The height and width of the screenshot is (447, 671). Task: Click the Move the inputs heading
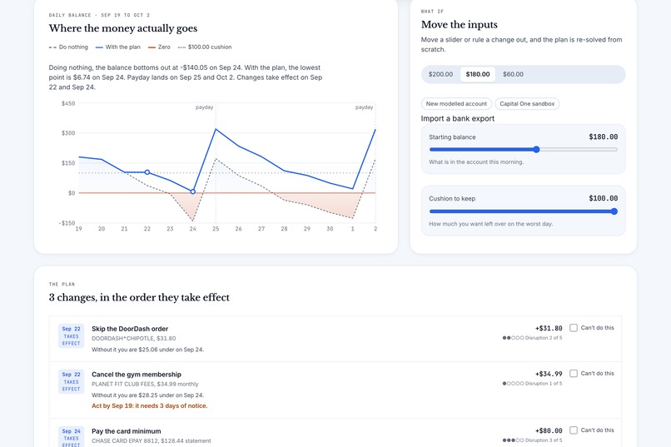pyautogui.click(x=460, y=25)
